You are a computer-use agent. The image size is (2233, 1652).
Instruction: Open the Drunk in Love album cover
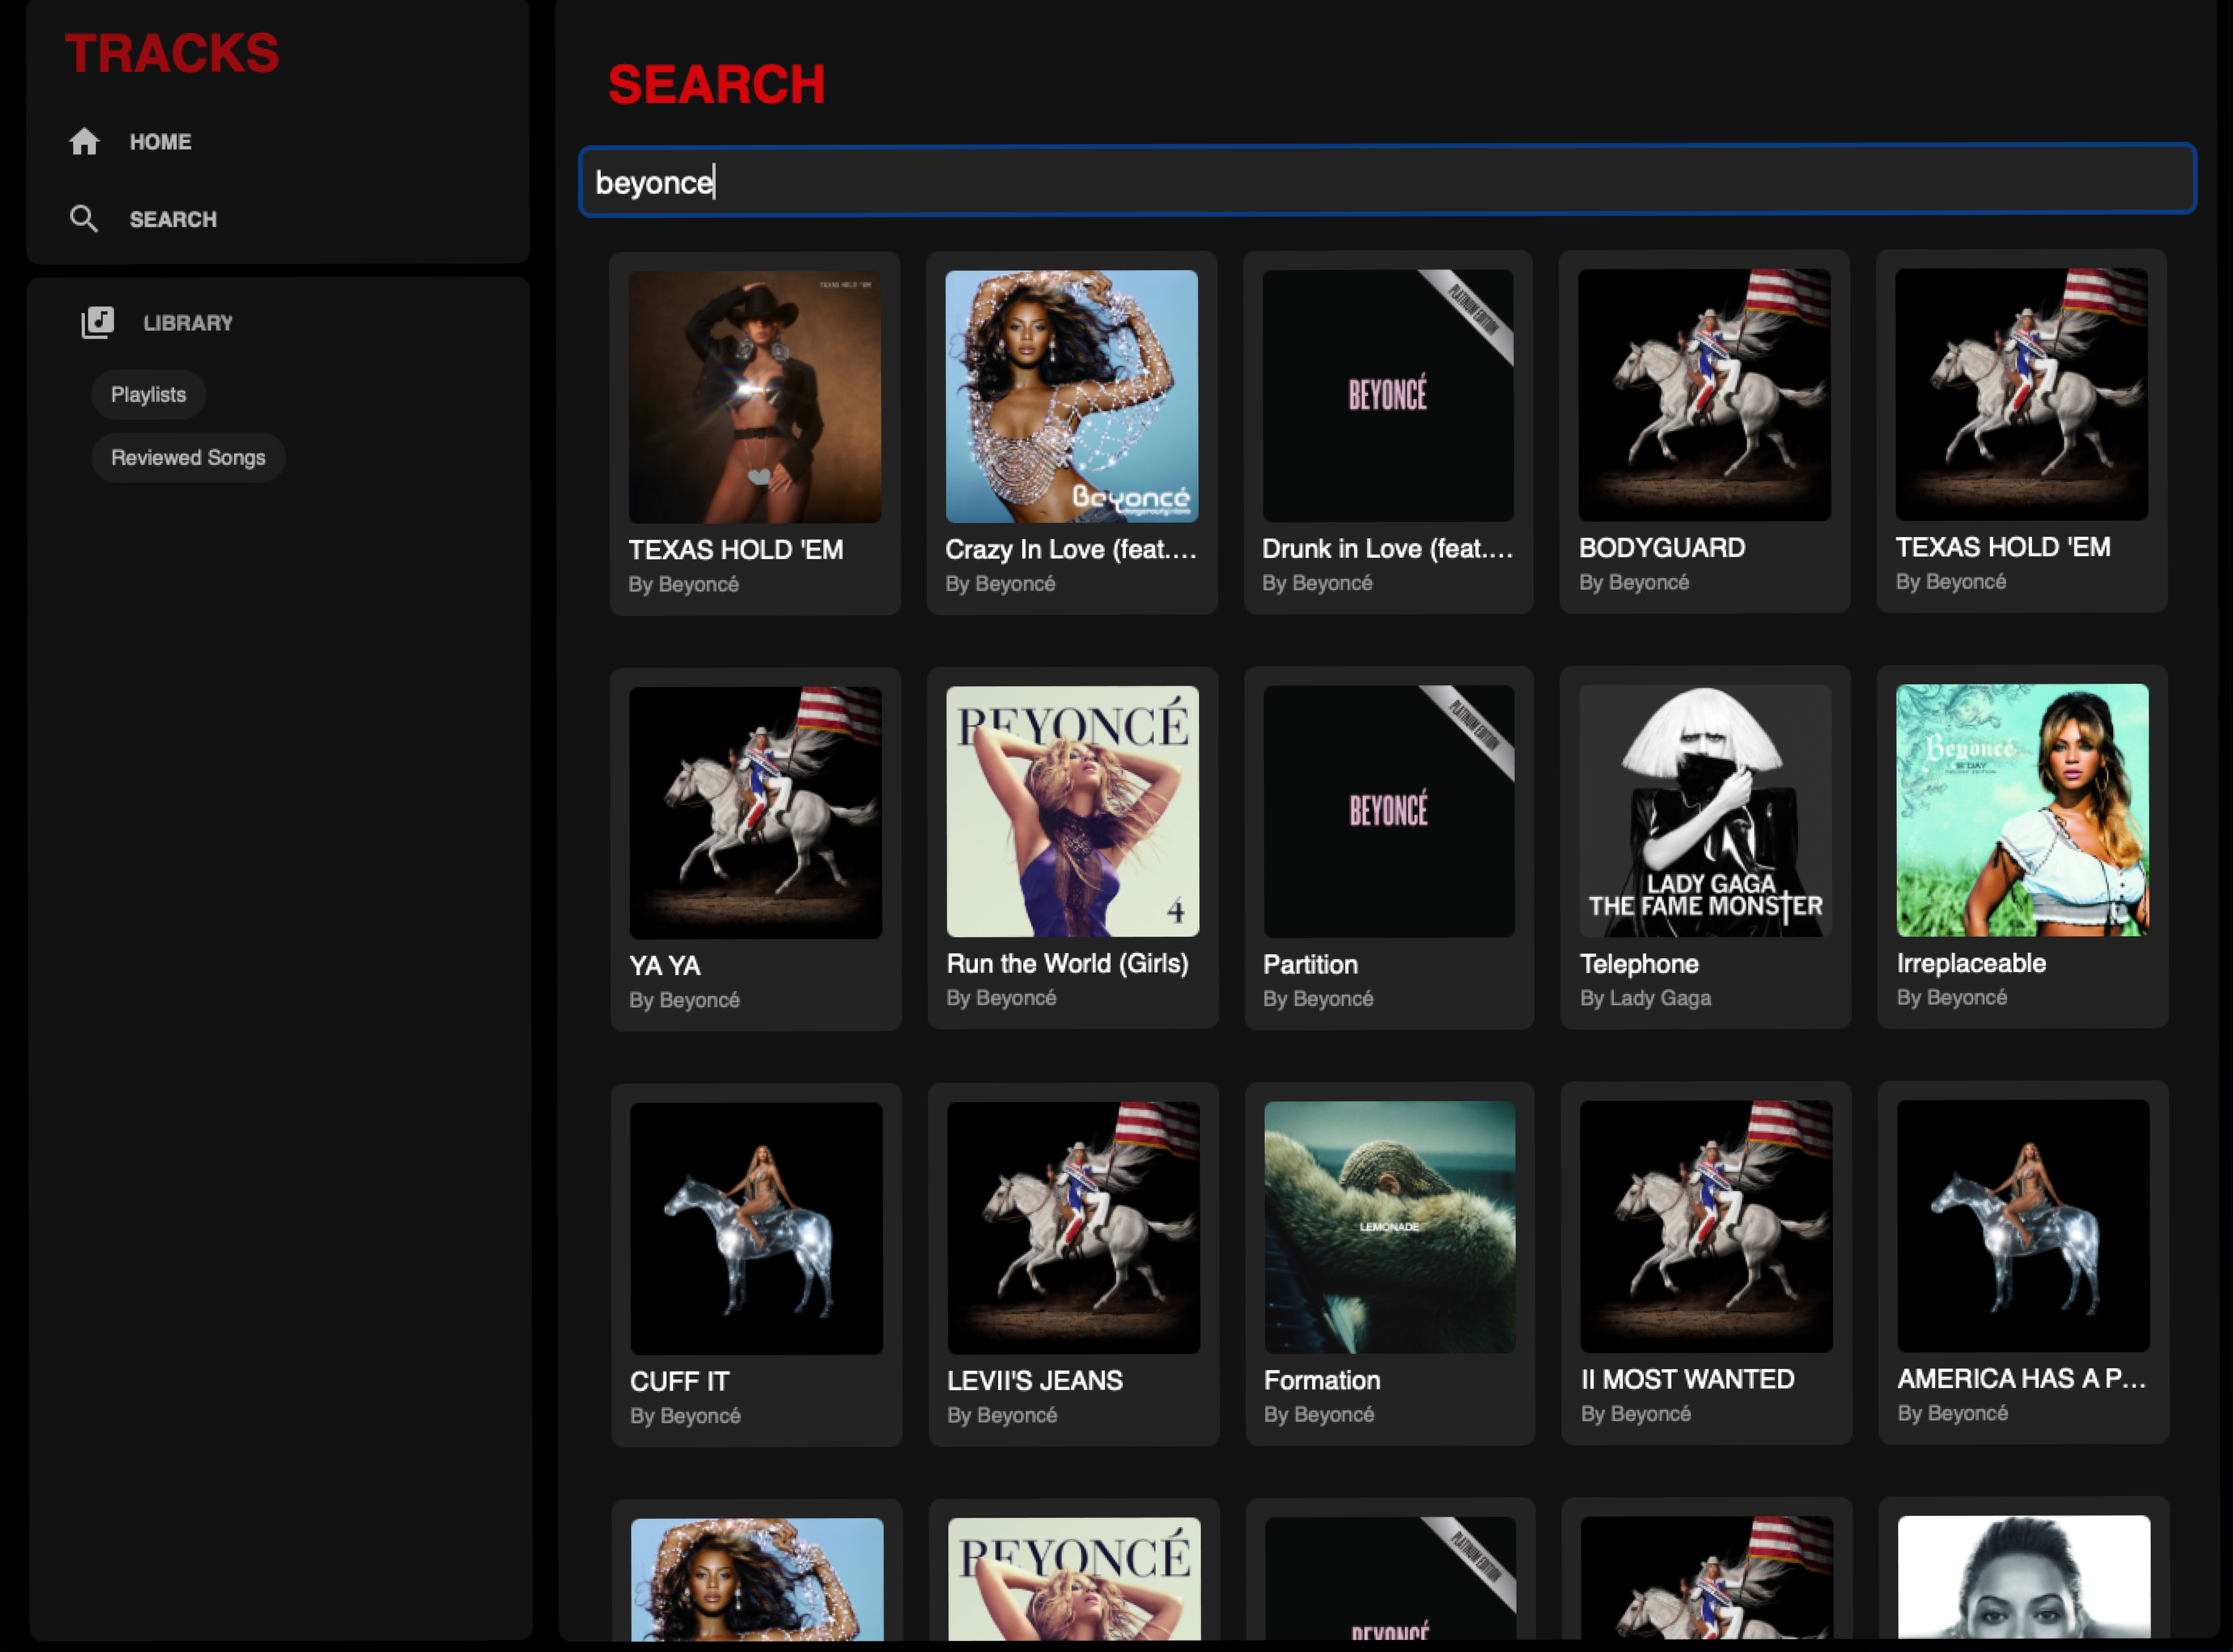coord(1388,395)
